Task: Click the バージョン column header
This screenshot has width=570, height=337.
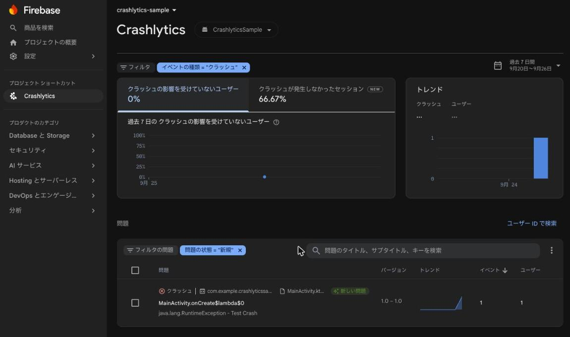Action: click(x=394, y=270)
